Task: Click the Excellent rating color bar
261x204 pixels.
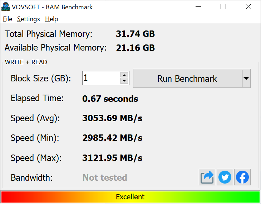Action: [130, 197]
